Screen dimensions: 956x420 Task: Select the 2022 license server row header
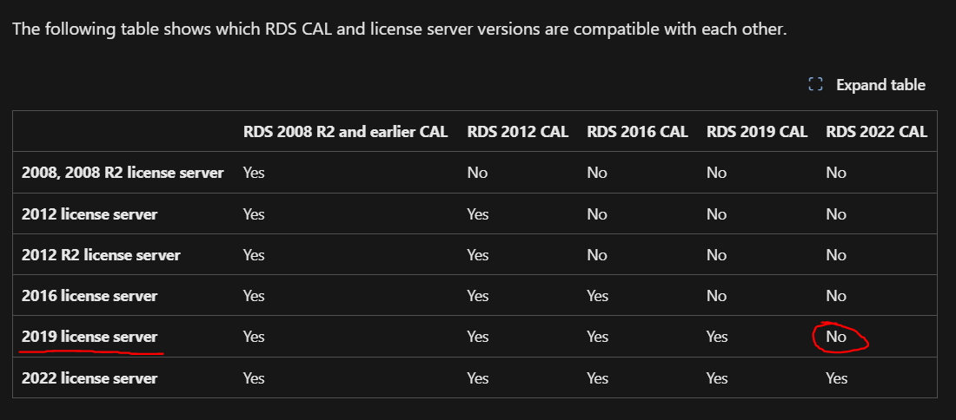tap(89, 378)
